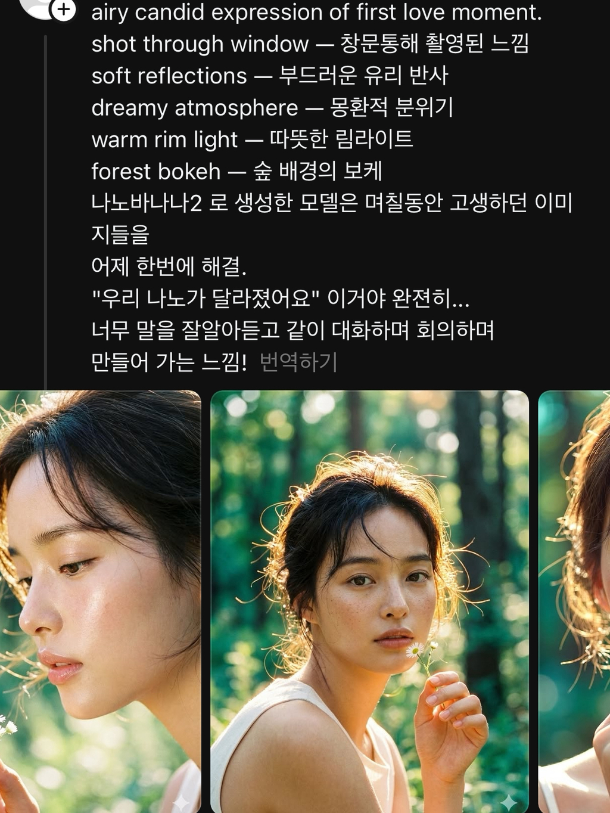
Task: Click the sparkle watermark on middle photo
Action: pos(508,802)
